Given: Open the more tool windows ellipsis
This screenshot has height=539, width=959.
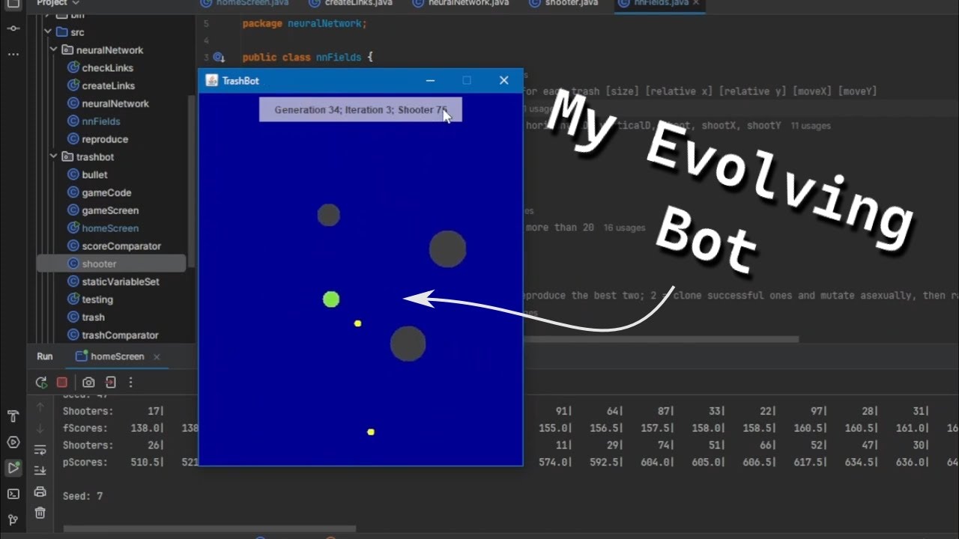Looking at the screenshot, I should point(13,54).
